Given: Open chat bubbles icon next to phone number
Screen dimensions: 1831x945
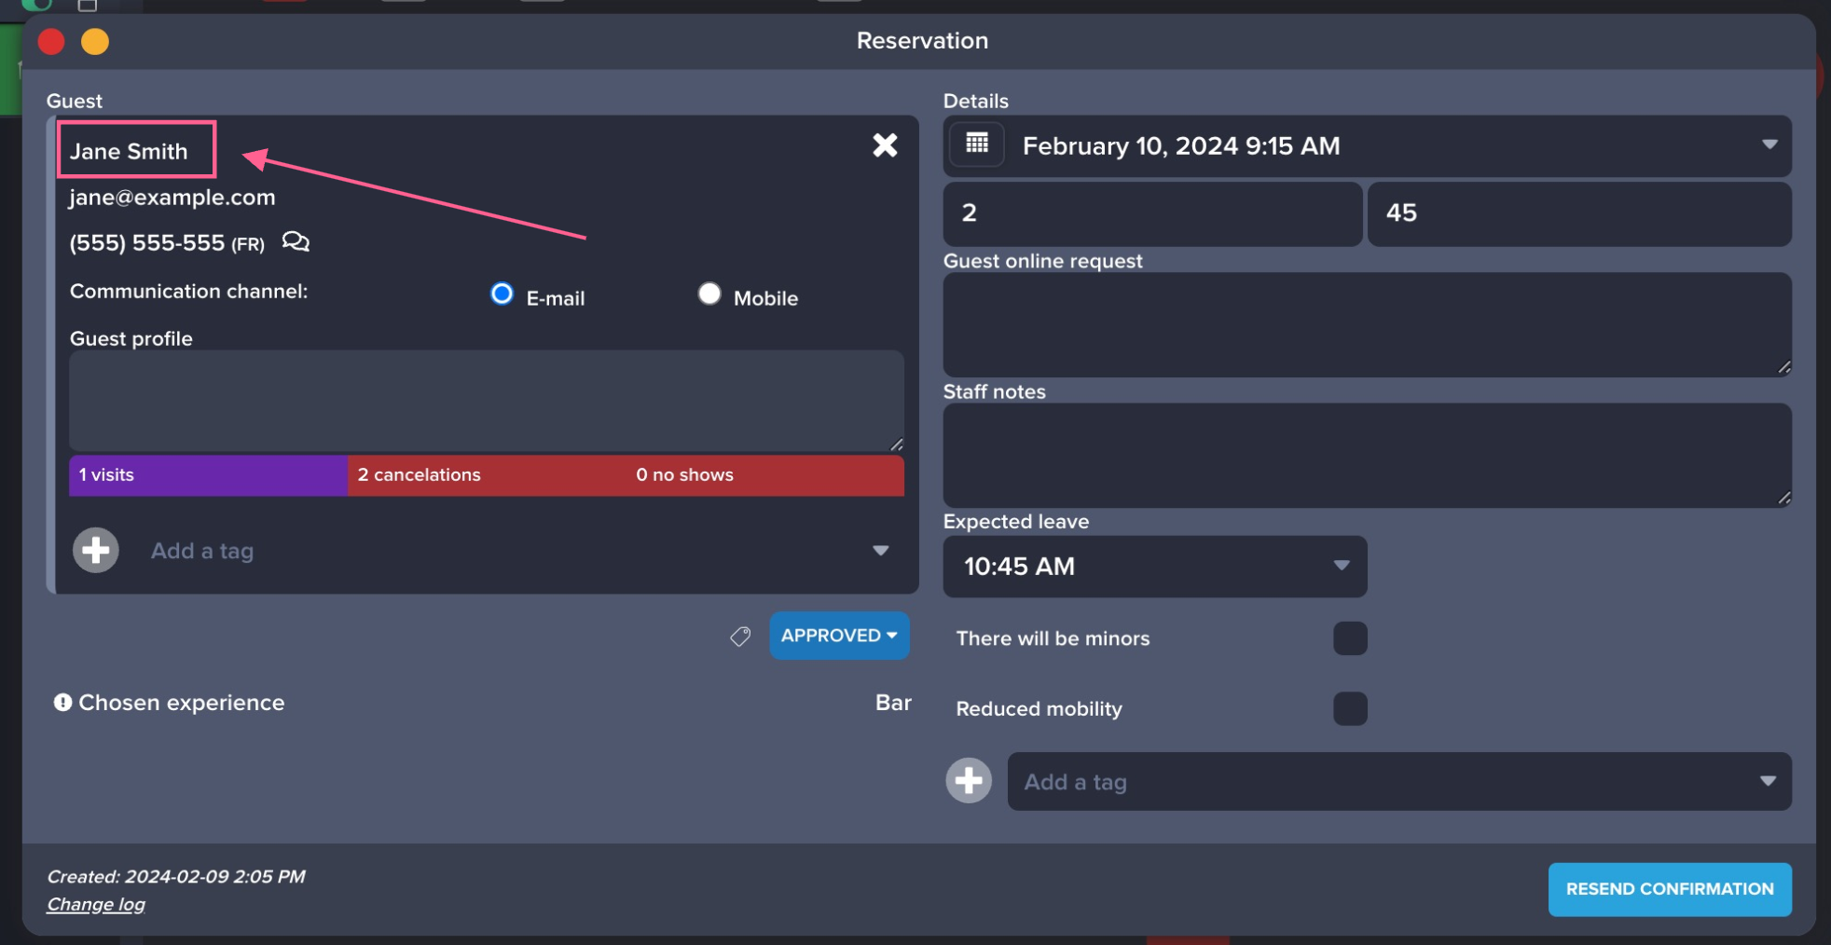Looking at the screenshot, I should coord(296,242).
